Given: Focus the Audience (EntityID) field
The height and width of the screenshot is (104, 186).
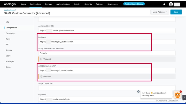Looking at the screenshot, I should tap(107, 30).
